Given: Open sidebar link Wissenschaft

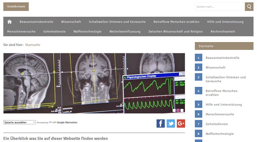Looking at the screenshot, I should 216,67.
